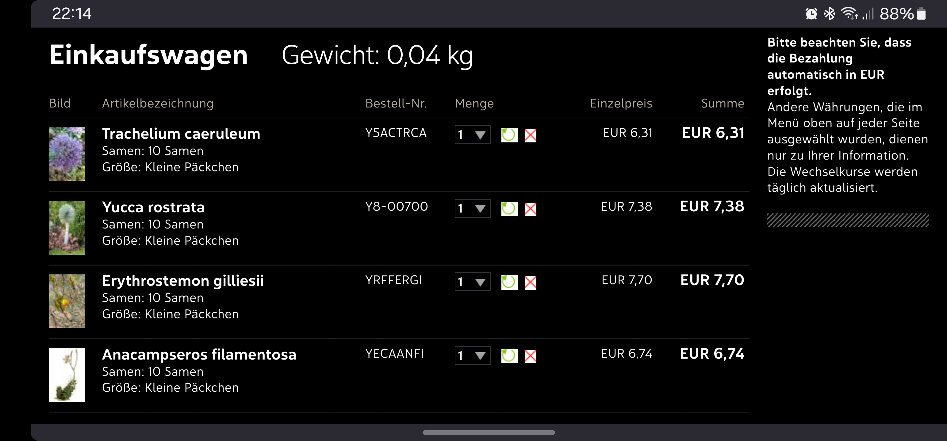947x441 pixels.
Task: Refresh the Anacampseros filamentosa row
Action: tap(509, 356)
